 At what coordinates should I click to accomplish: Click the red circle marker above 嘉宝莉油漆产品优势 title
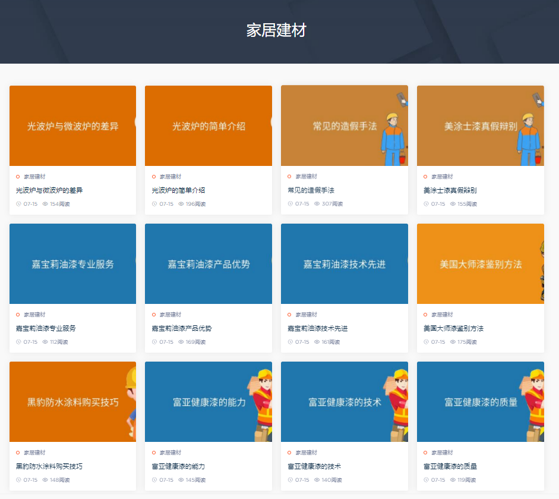(154, 315)
